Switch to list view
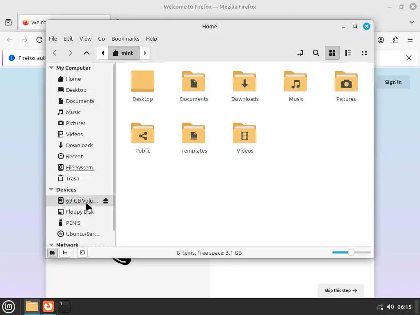This screenshot has width=420, height=315. click(348, 53)
